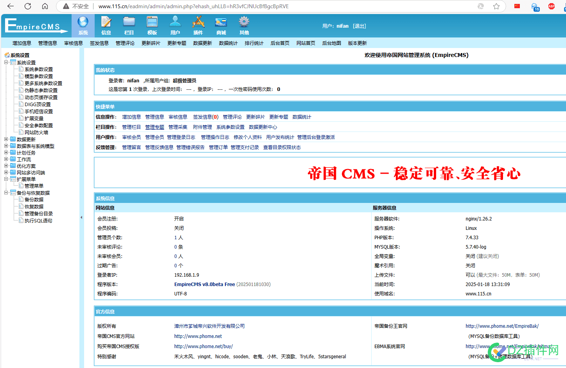Click the (建议关闭) hint link
This screenshot has height=368, width=566.
(488, 256)
